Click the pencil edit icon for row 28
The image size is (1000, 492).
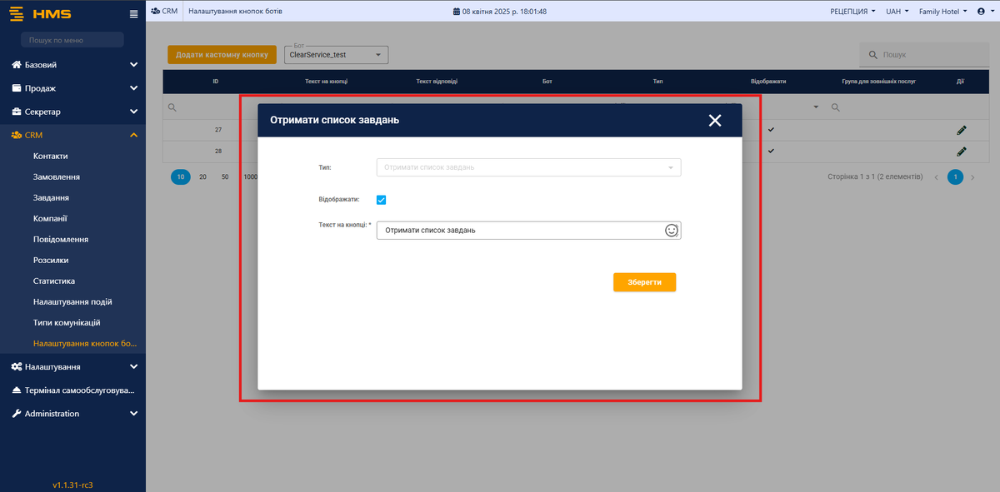pyautogui.click(x=961, y=152)
